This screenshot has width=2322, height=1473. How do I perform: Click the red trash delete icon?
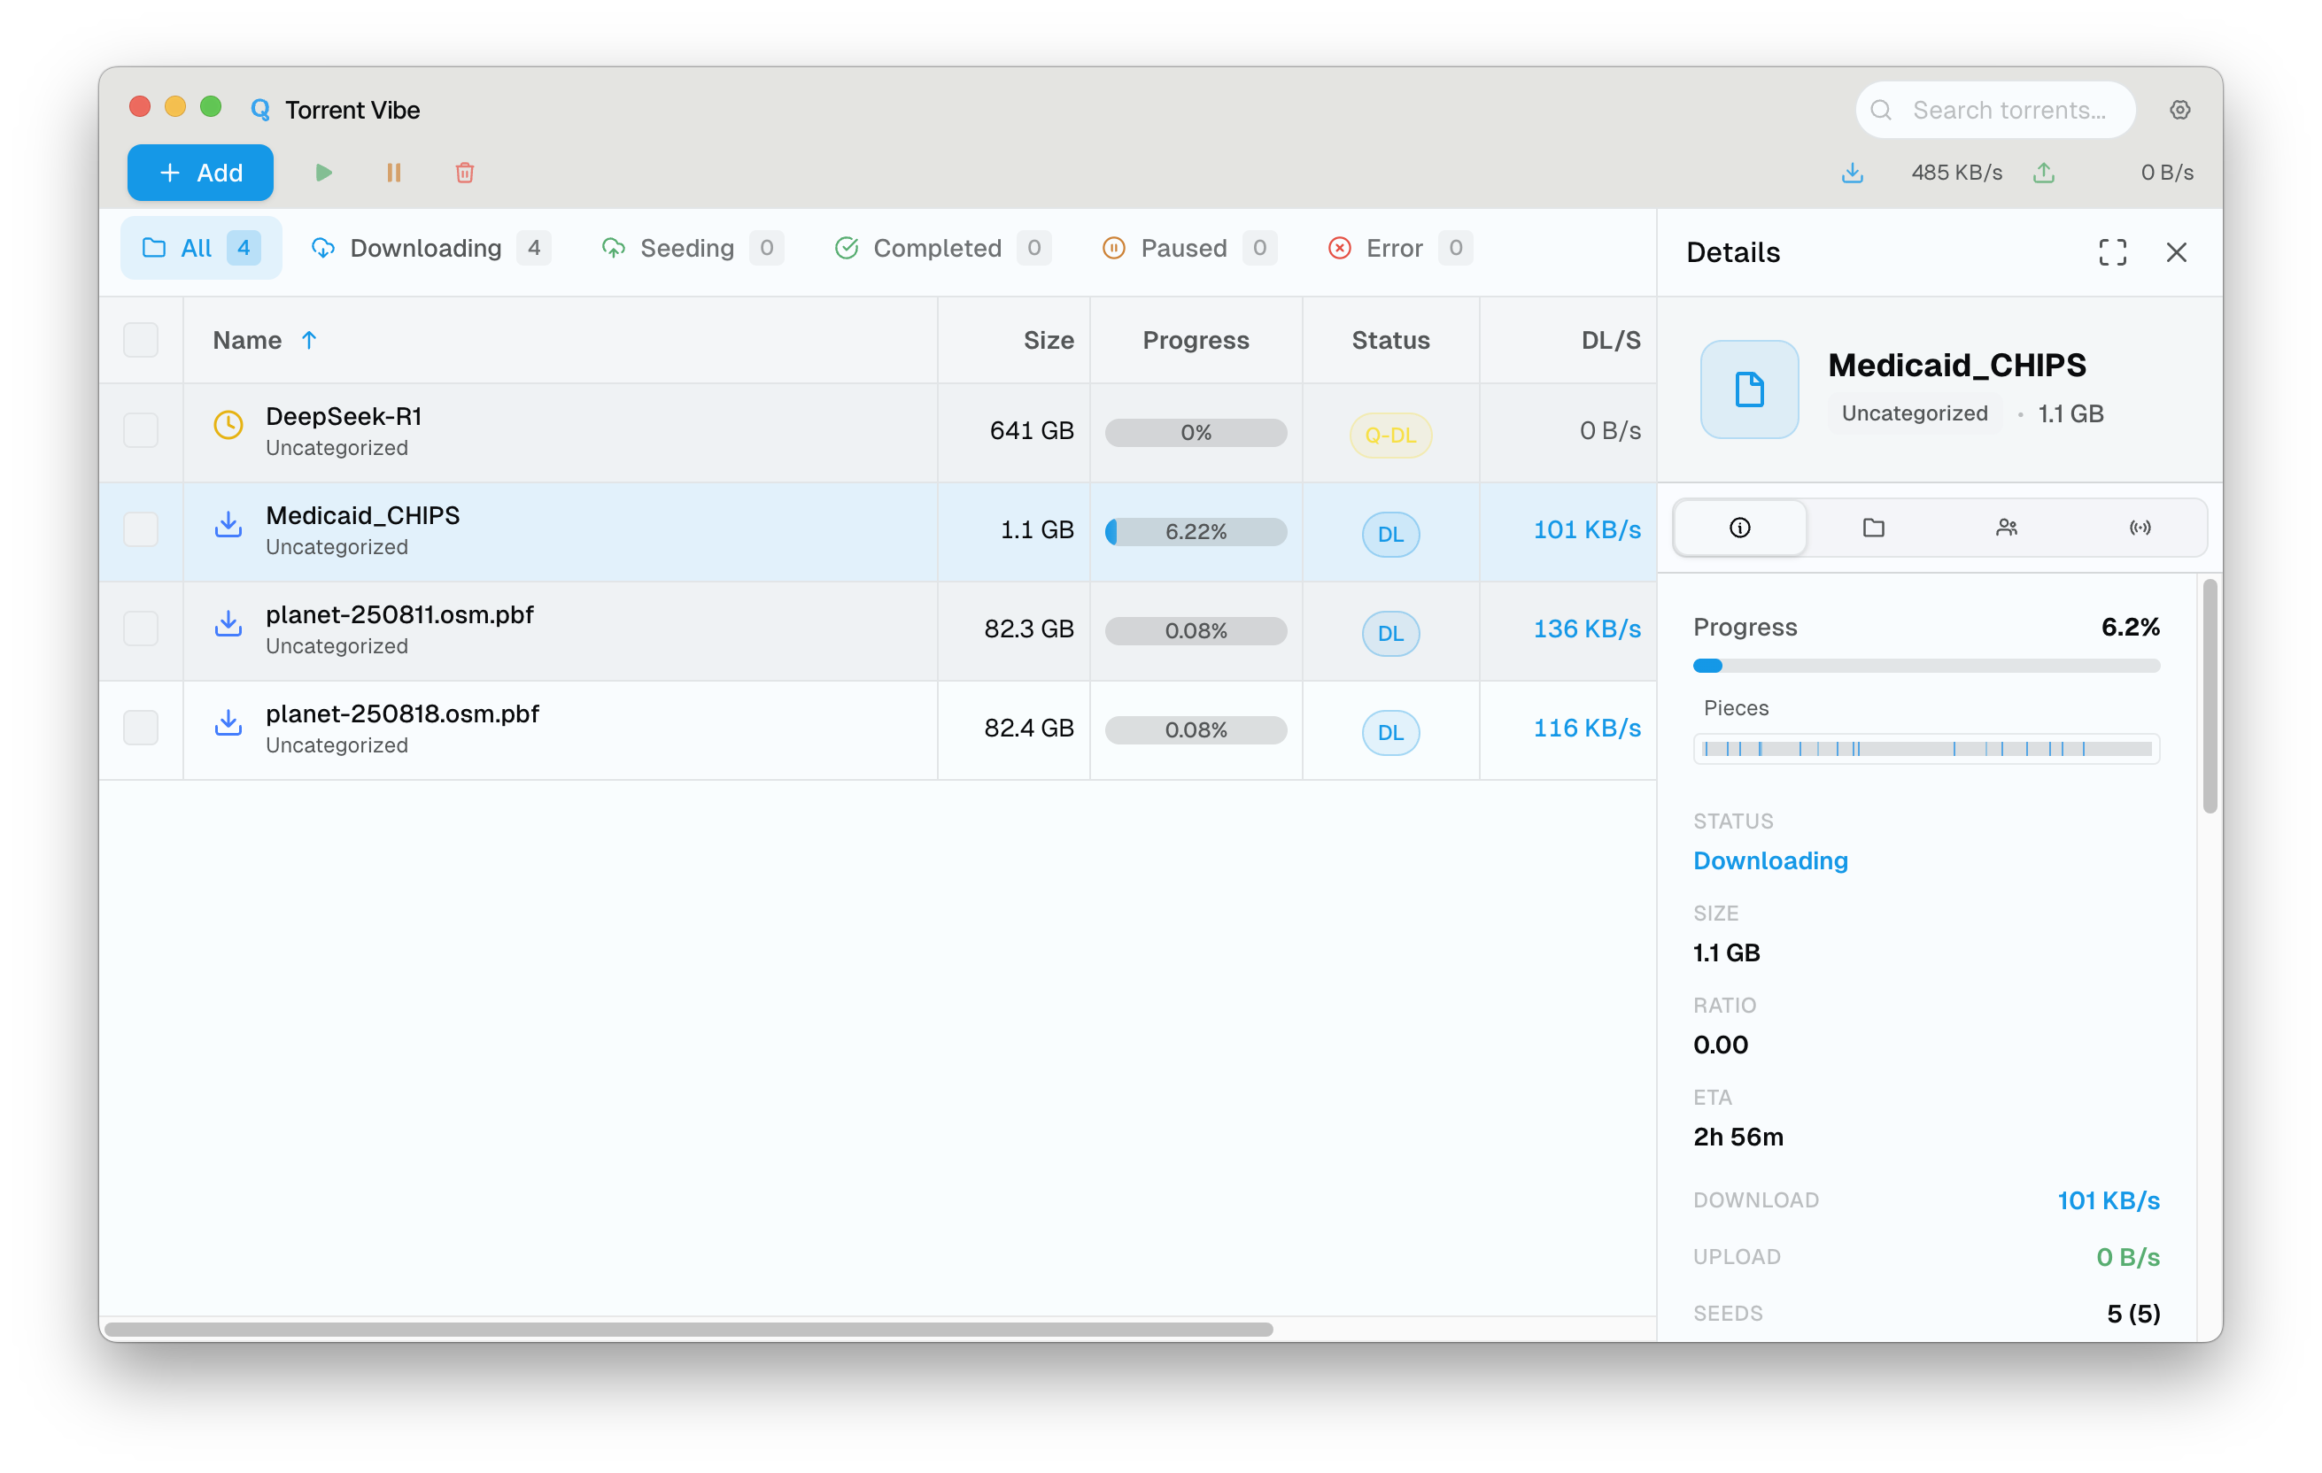click(465, 173)
